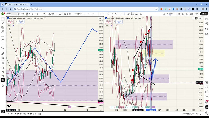Toggle magnet mode for drawings
The width and height of the screenshot is (209, 118).
click(3, 63)
